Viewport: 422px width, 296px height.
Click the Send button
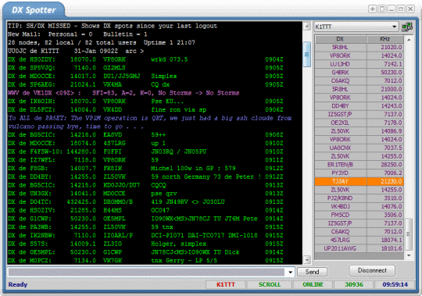[x=312, y=272]
